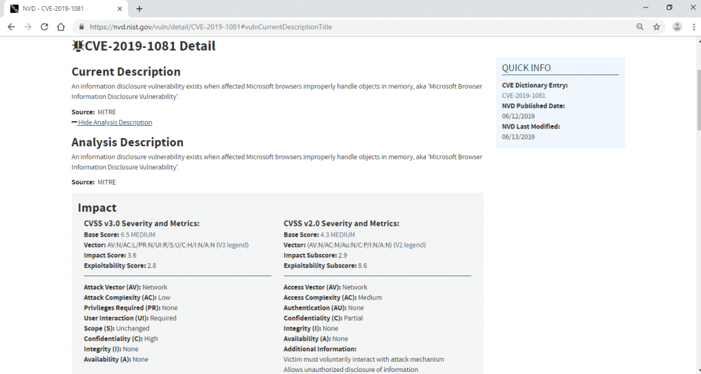Click the Privileges Required (PR): None row
This screenshot has width=701, height=374.
(131, 308)
